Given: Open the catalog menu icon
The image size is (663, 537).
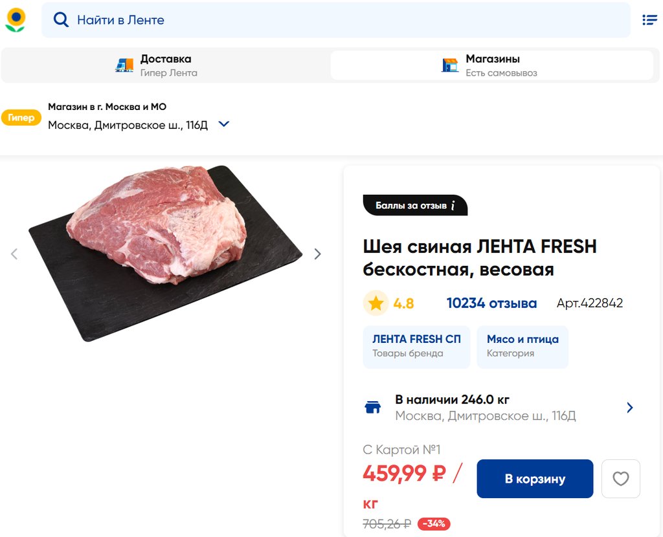Looking at the screenshot, I should [x=649, y=20].
